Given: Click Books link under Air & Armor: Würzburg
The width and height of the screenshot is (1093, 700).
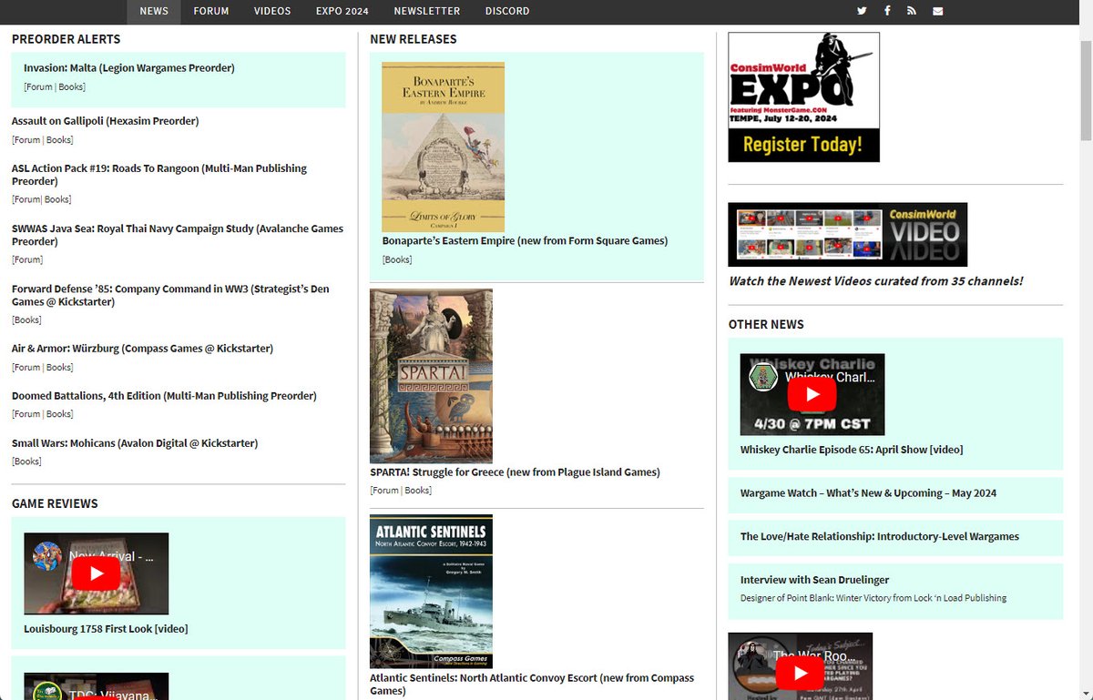Looking at the screenshot, I should (59, 368).
